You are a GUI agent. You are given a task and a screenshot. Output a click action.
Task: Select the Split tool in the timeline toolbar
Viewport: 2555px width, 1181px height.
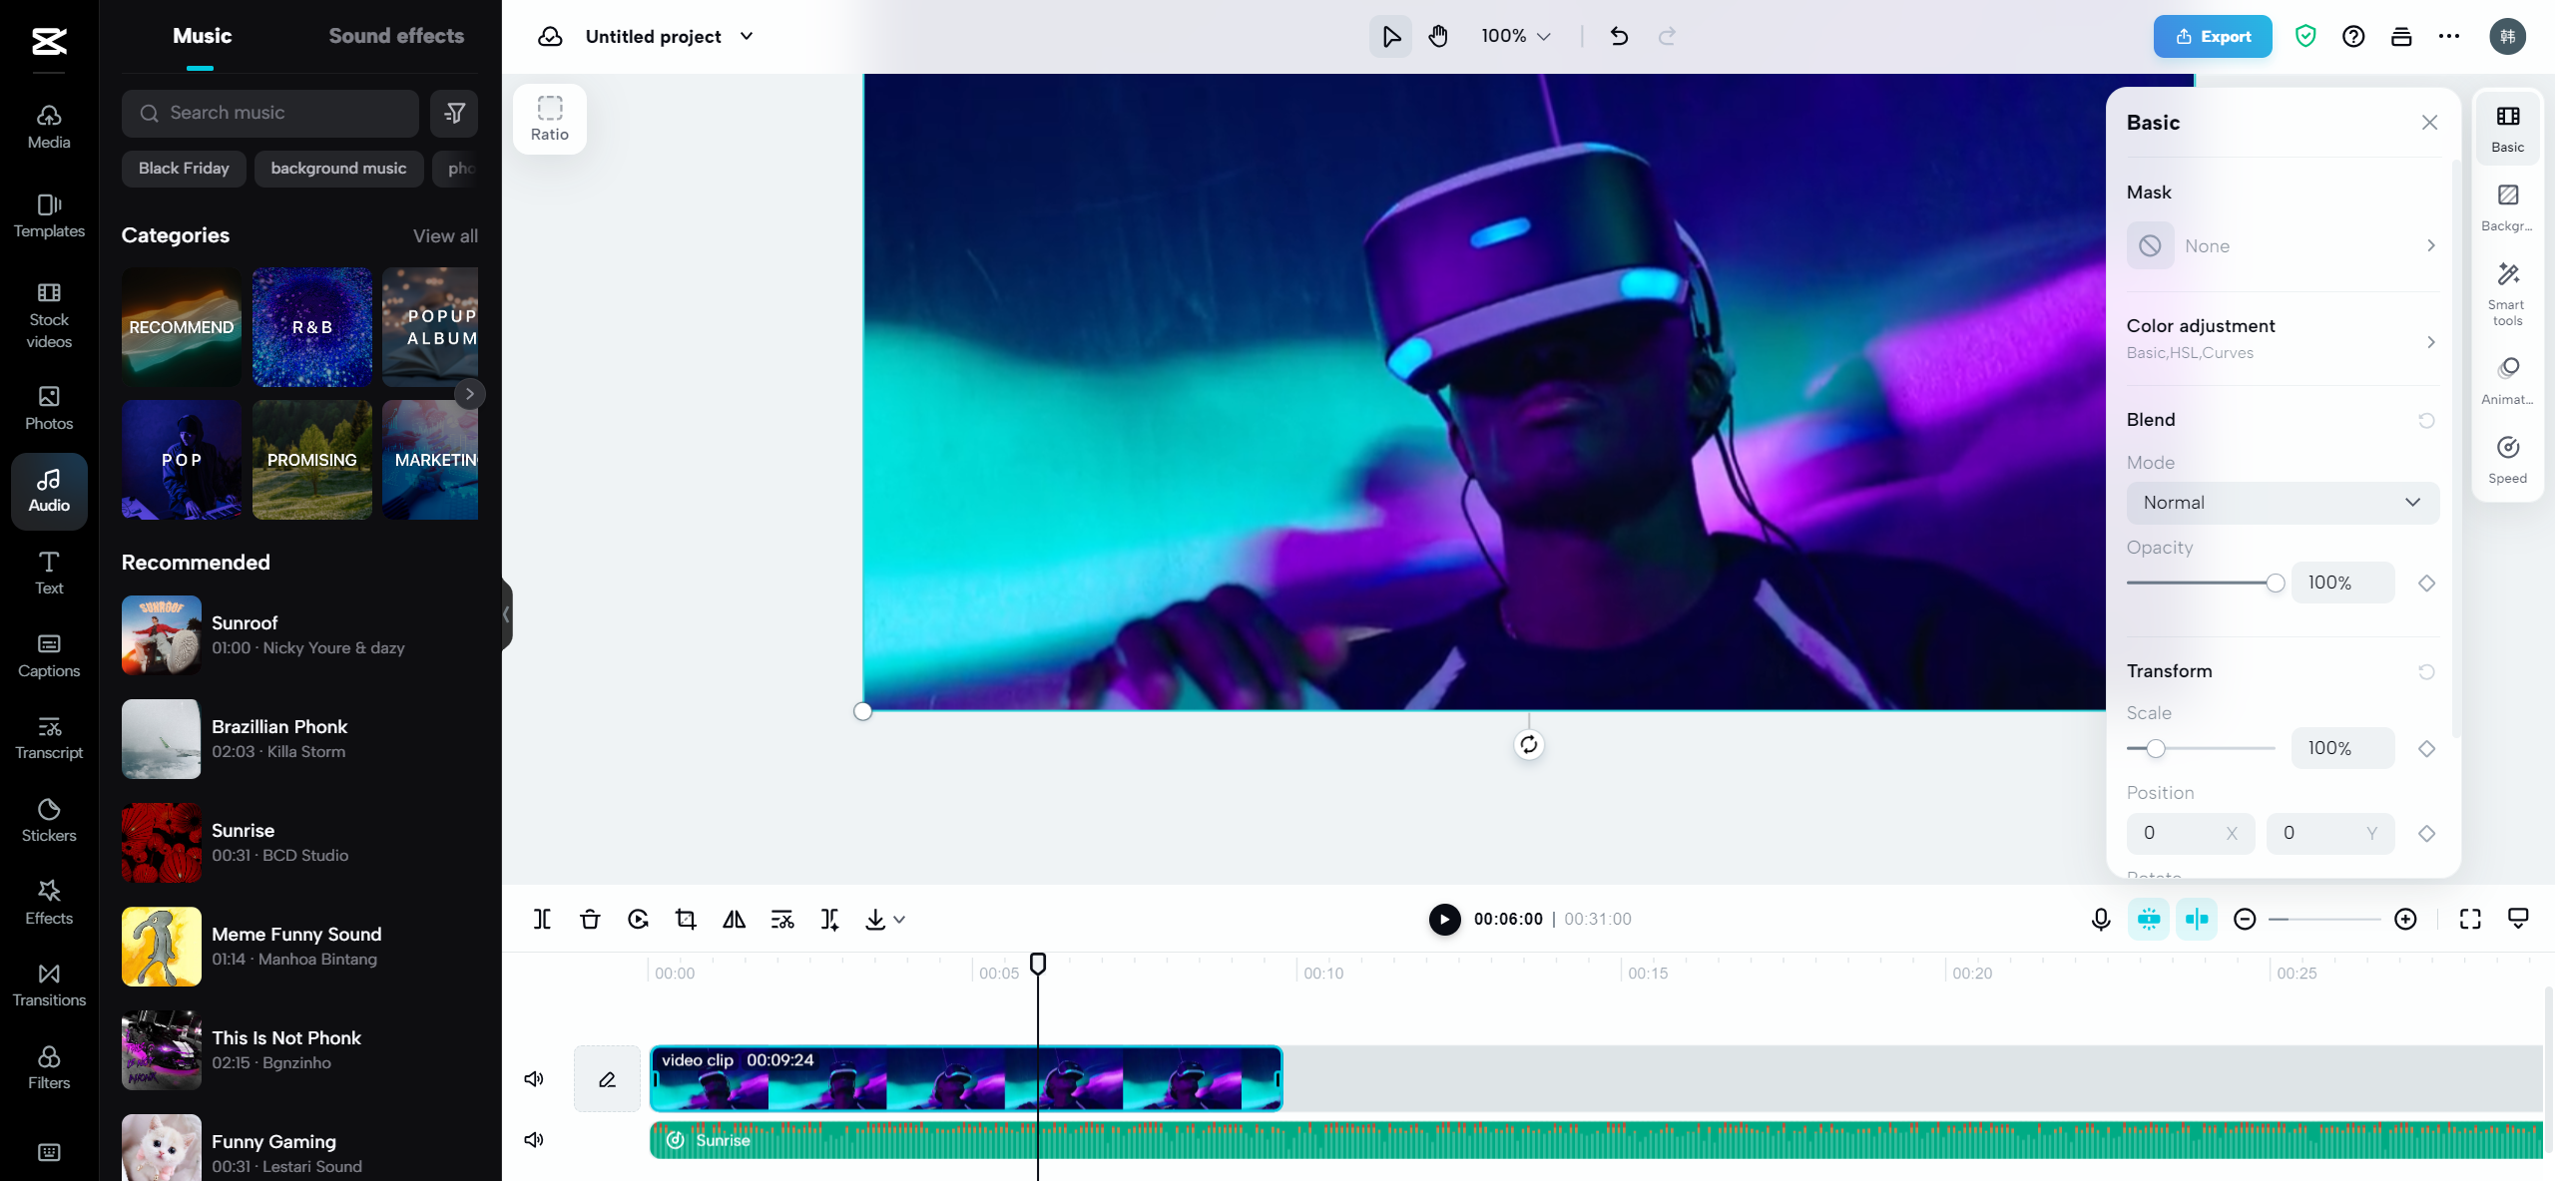point(542,919)
